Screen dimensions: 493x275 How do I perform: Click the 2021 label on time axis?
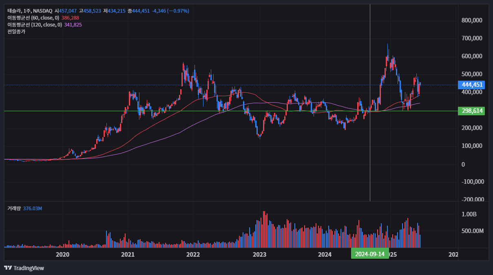128,255
